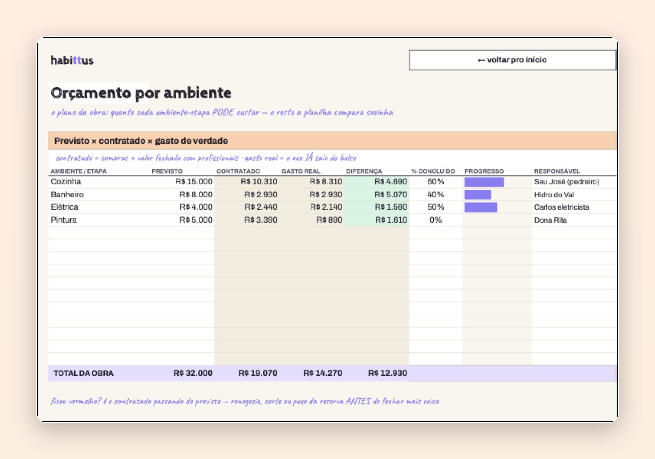The width and height of the screenshot is (655, 459).
Task: Click the total gasto real R$ 14.270
Action: point(323,373)
